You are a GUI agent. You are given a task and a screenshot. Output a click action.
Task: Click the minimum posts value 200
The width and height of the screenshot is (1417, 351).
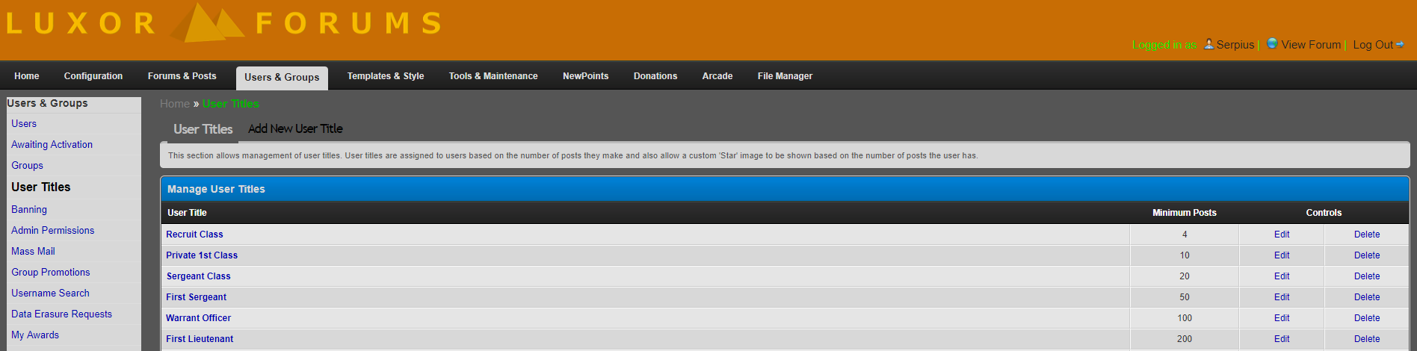coord(1185,339)
